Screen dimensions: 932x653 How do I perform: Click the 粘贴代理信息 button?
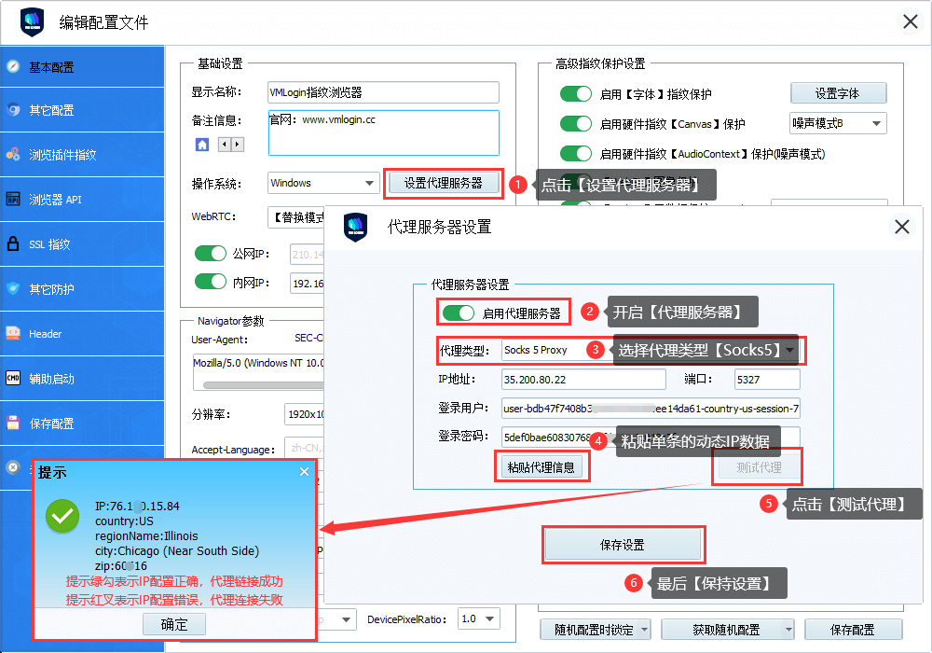point(541,467)
